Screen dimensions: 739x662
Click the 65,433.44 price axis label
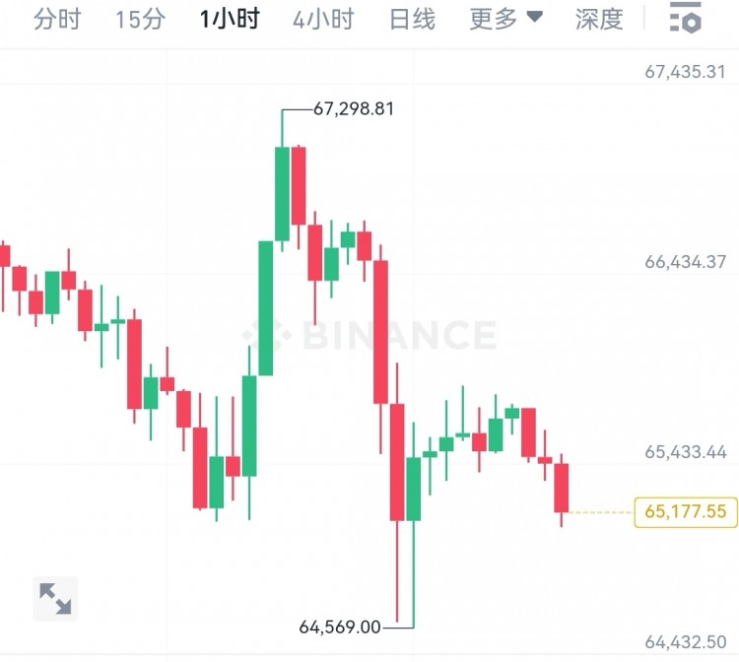coord(685,452)
